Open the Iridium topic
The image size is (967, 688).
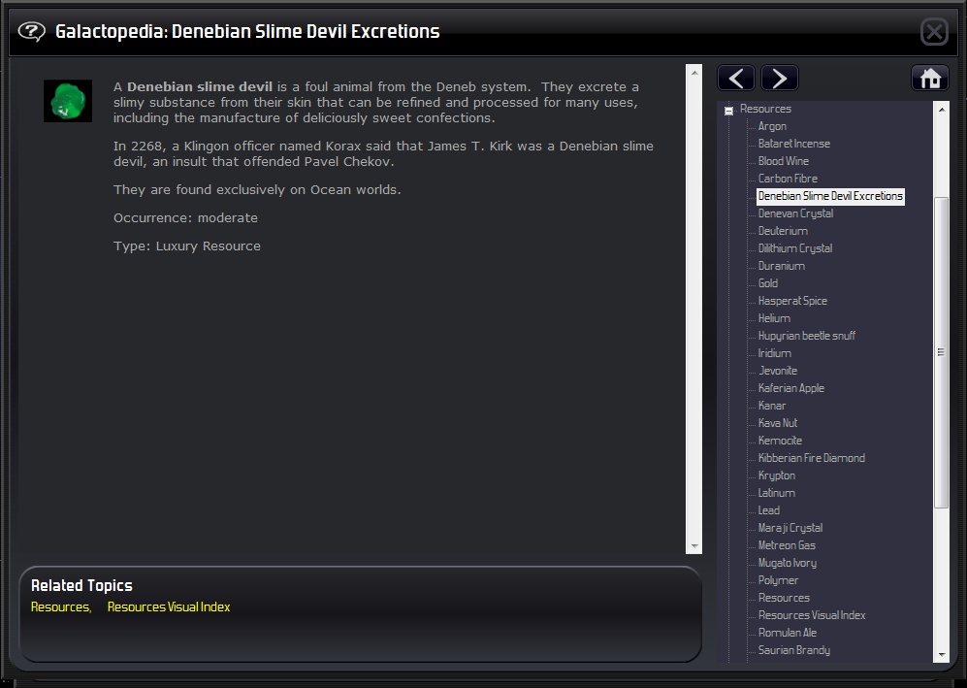[x=775, y=353]
